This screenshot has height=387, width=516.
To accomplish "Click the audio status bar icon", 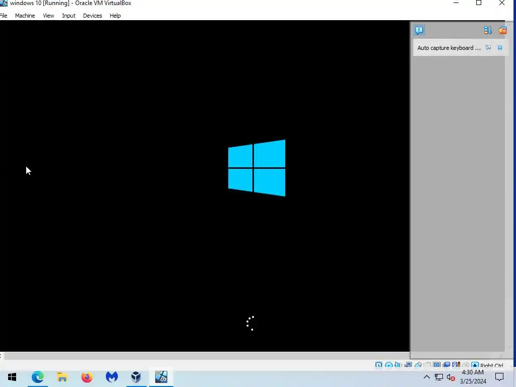I will [398, 365].
